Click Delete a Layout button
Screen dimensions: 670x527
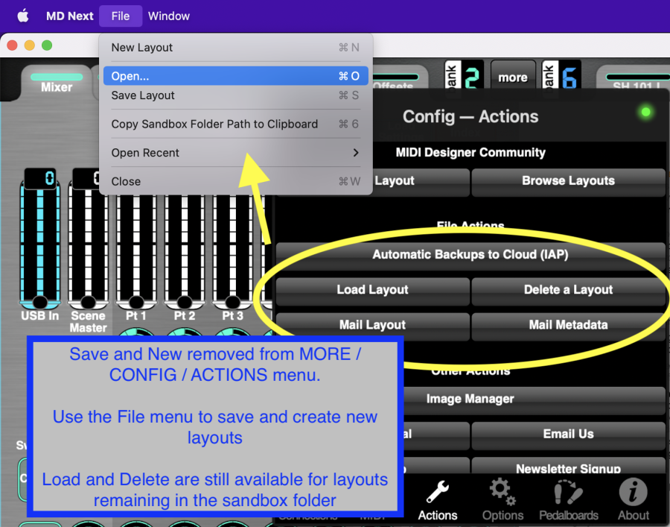click(x=568, y=290)
